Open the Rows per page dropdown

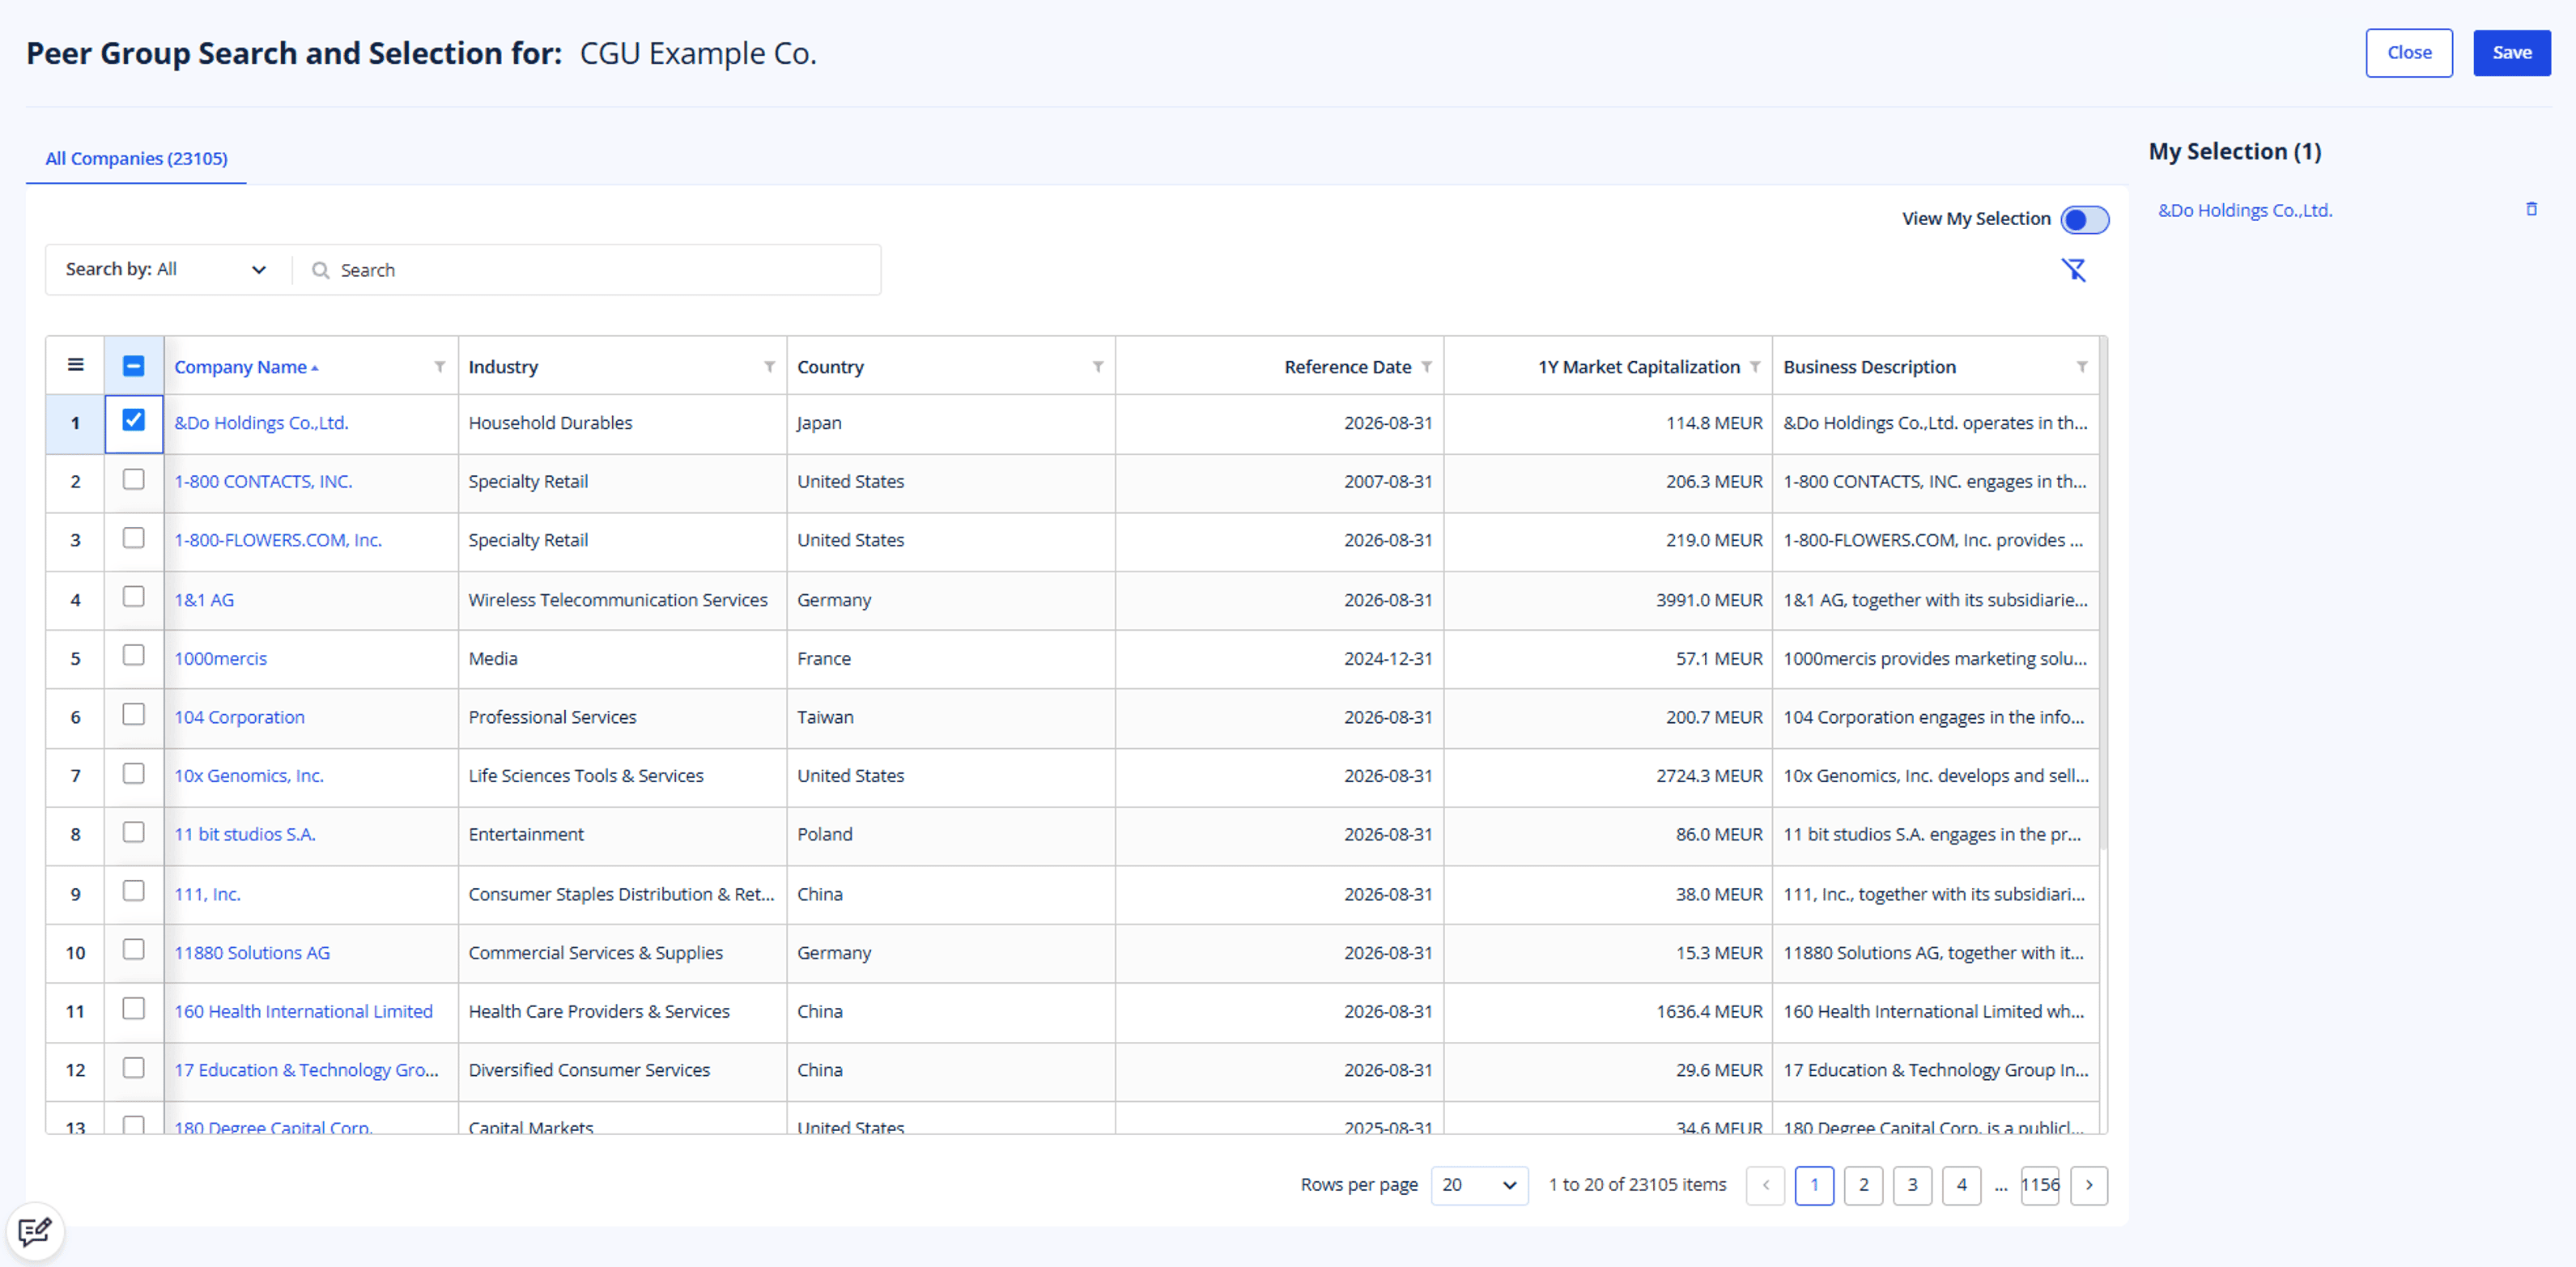(x=1479, y=1185)
